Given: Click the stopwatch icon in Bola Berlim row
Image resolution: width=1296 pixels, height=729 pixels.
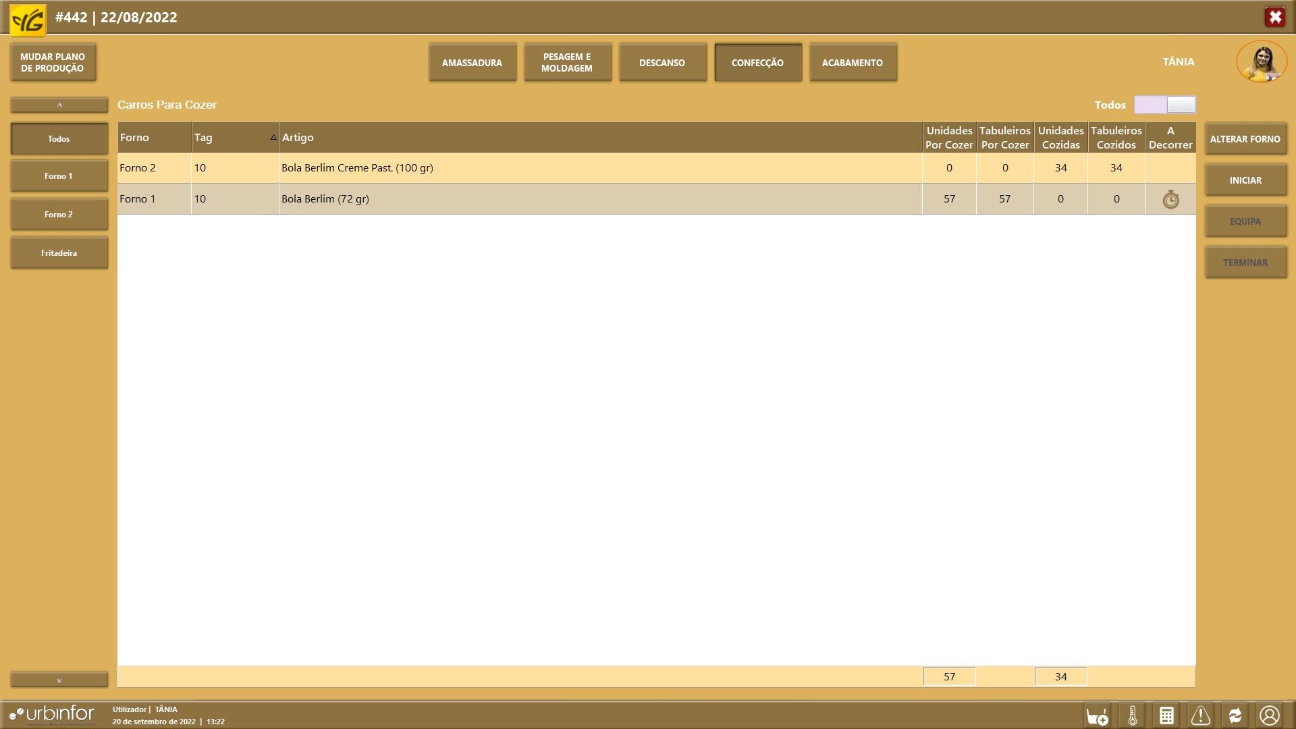Looking at the screenshot, I should (1170, 199).
